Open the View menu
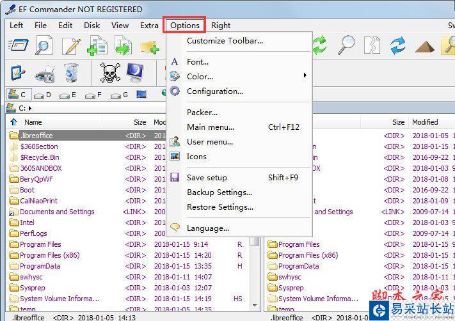 tap(120, 26)
